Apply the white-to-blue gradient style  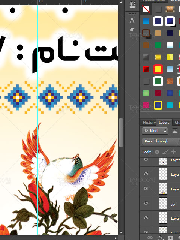tap(170, 45)
